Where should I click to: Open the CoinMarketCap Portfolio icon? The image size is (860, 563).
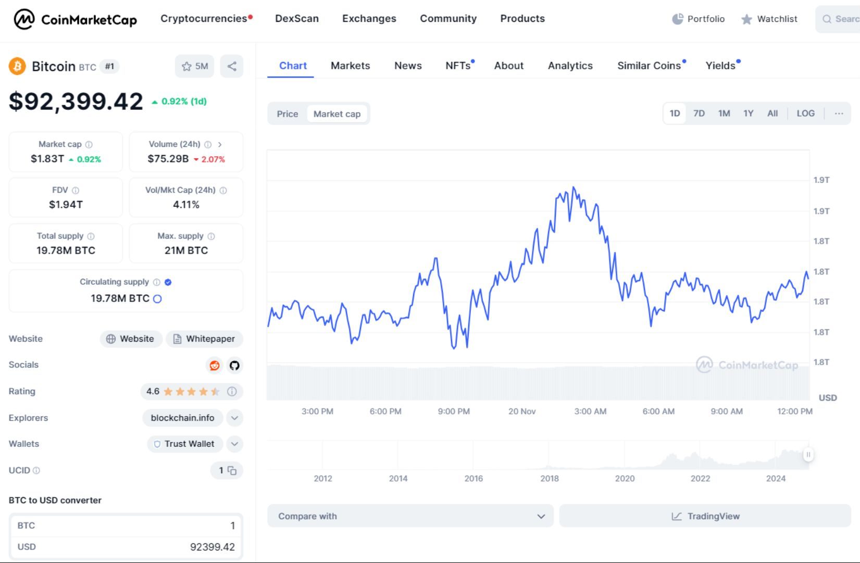[x=678, y=19]
